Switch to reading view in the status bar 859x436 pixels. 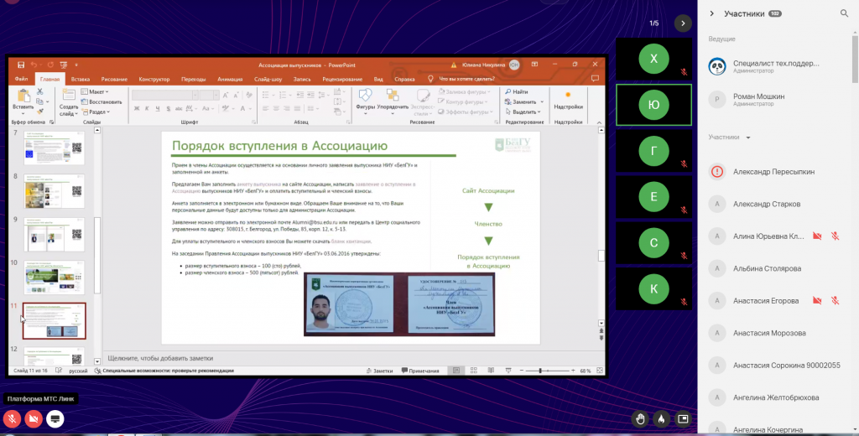click(491, 371)
